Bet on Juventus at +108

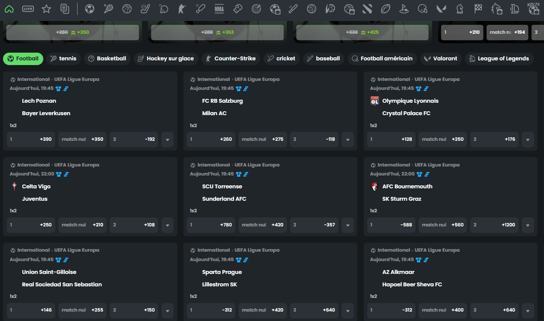pyautogui.click(x=134, y=225)
